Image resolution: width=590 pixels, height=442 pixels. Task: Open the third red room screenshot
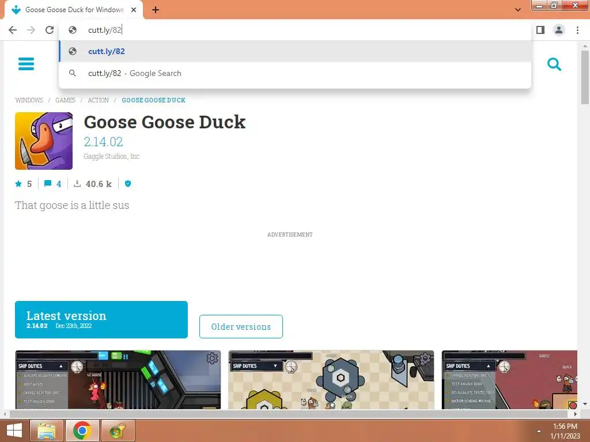(509, 380)
